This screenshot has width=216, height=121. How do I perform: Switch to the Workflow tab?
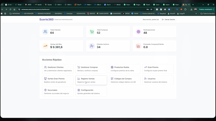(118, 5)
